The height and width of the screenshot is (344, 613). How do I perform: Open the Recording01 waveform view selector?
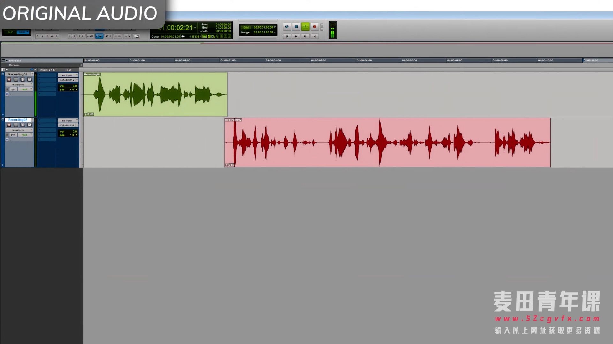(x=19, y=85)
